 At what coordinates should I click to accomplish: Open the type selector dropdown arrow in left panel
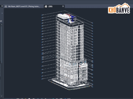click(2, 13)
